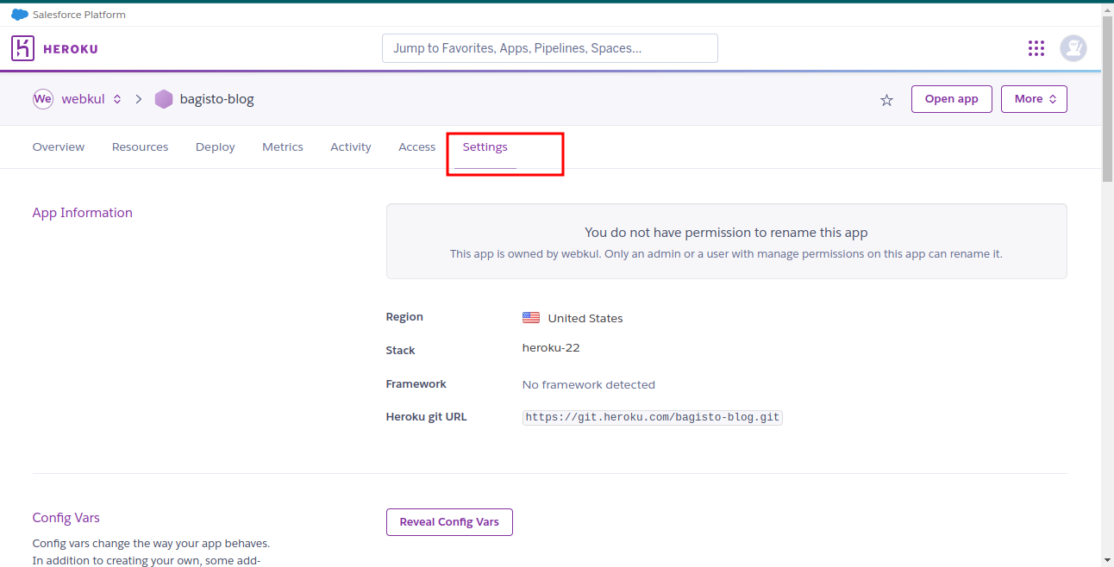Click the Salesforce Platform label
Viewport: 1114px width, 567px height.
pos(79,15)
